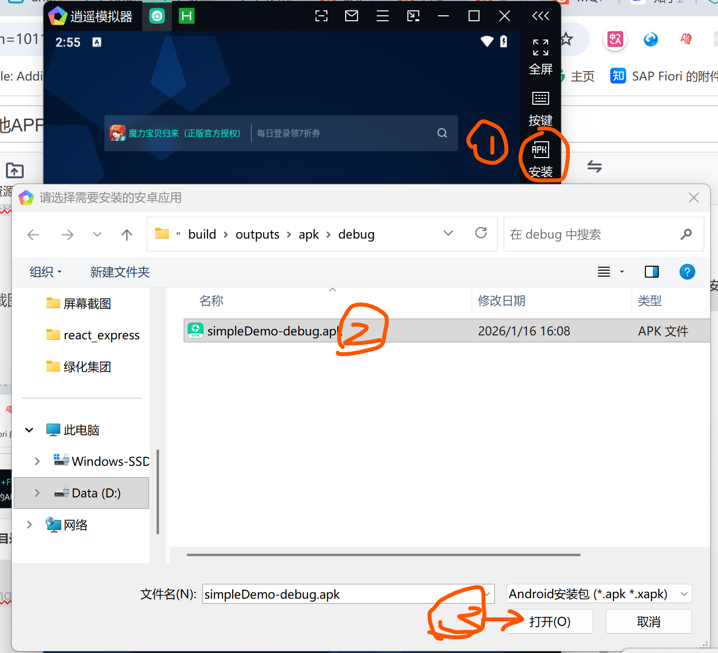Click the date 2026/1/16 16:08 cell

(524, 331)
